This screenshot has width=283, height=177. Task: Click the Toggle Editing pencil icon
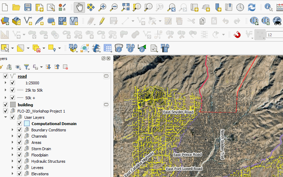[102, 21]
